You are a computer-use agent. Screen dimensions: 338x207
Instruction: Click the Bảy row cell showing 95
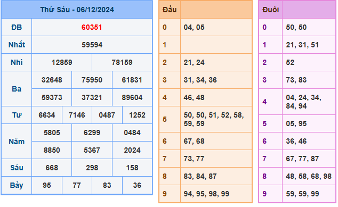(47, 185)
